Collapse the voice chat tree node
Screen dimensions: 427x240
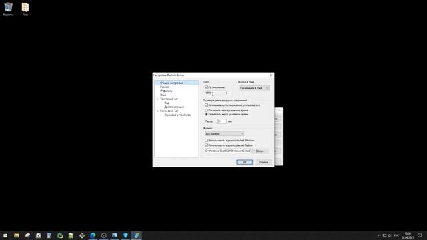point(157,111)
